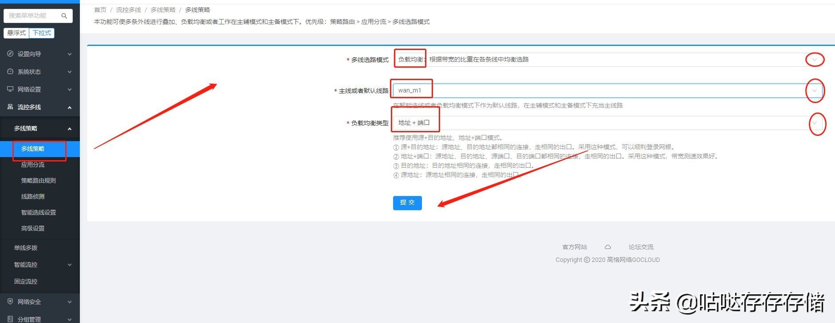Click the search magnifier icon in sidebar
The width and height of the screenshot is (835, 323).
[64, 16]
